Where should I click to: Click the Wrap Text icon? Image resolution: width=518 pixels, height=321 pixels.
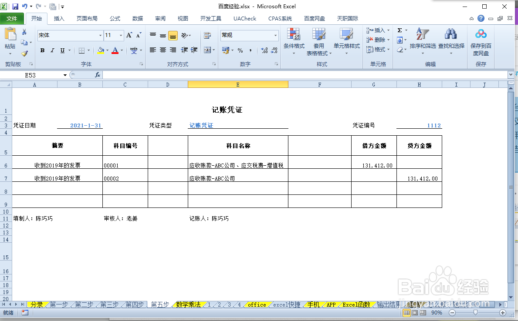[207, 35]
